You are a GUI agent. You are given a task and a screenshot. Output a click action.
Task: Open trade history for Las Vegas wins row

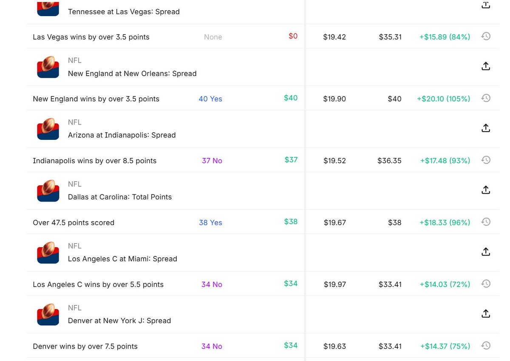pyautogui.click(x=485, y=36)
